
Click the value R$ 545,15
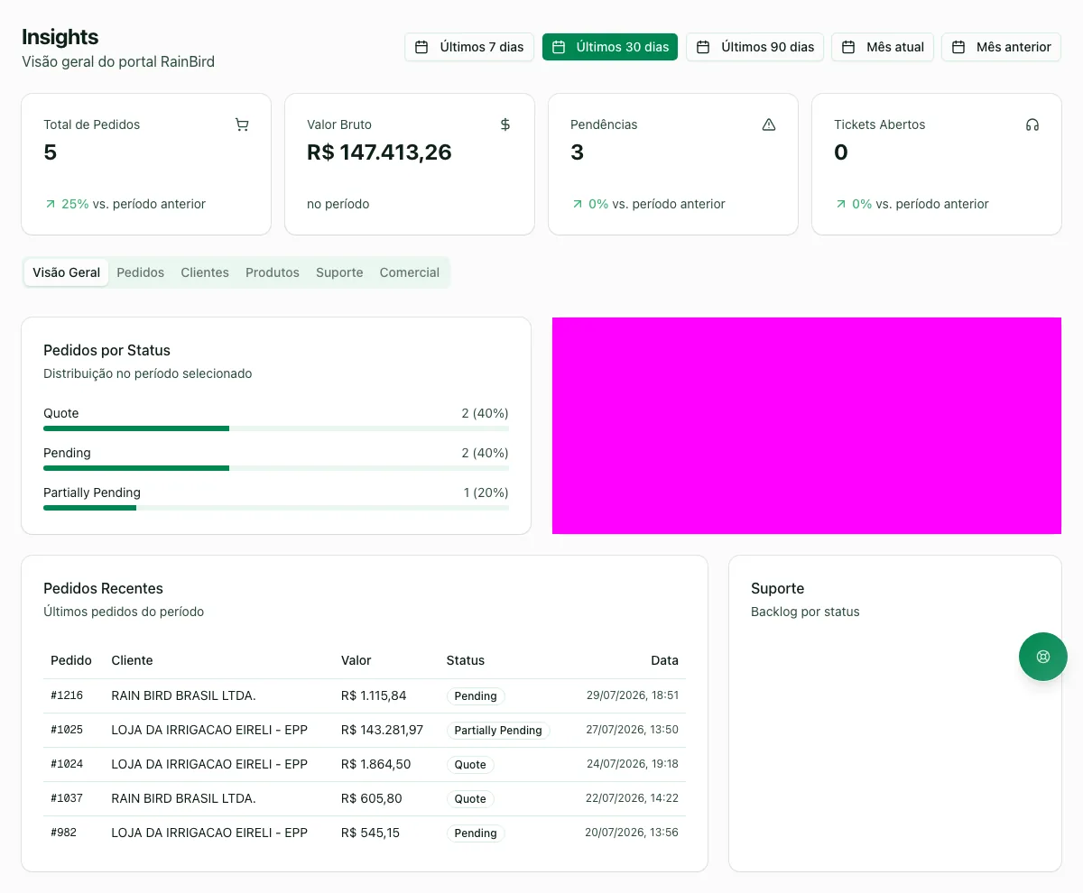tap(371, 833)
